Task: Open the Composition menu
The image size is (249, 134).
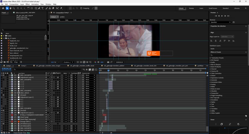Action: point(14,4)
